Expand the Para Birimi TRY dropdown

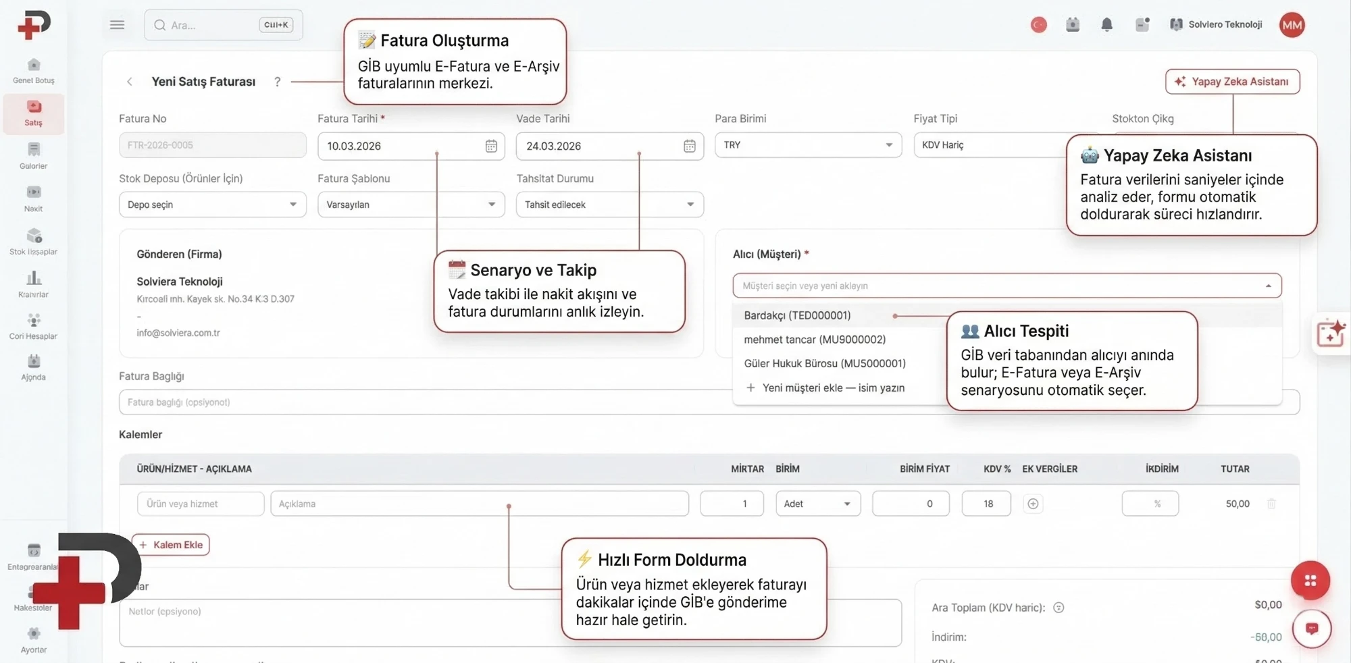pos(808,145)
